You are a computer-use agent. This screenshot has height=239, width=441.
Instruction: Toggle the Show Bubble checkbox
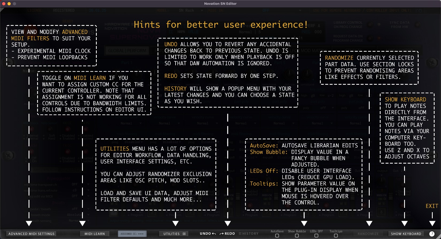pos(297,236)
